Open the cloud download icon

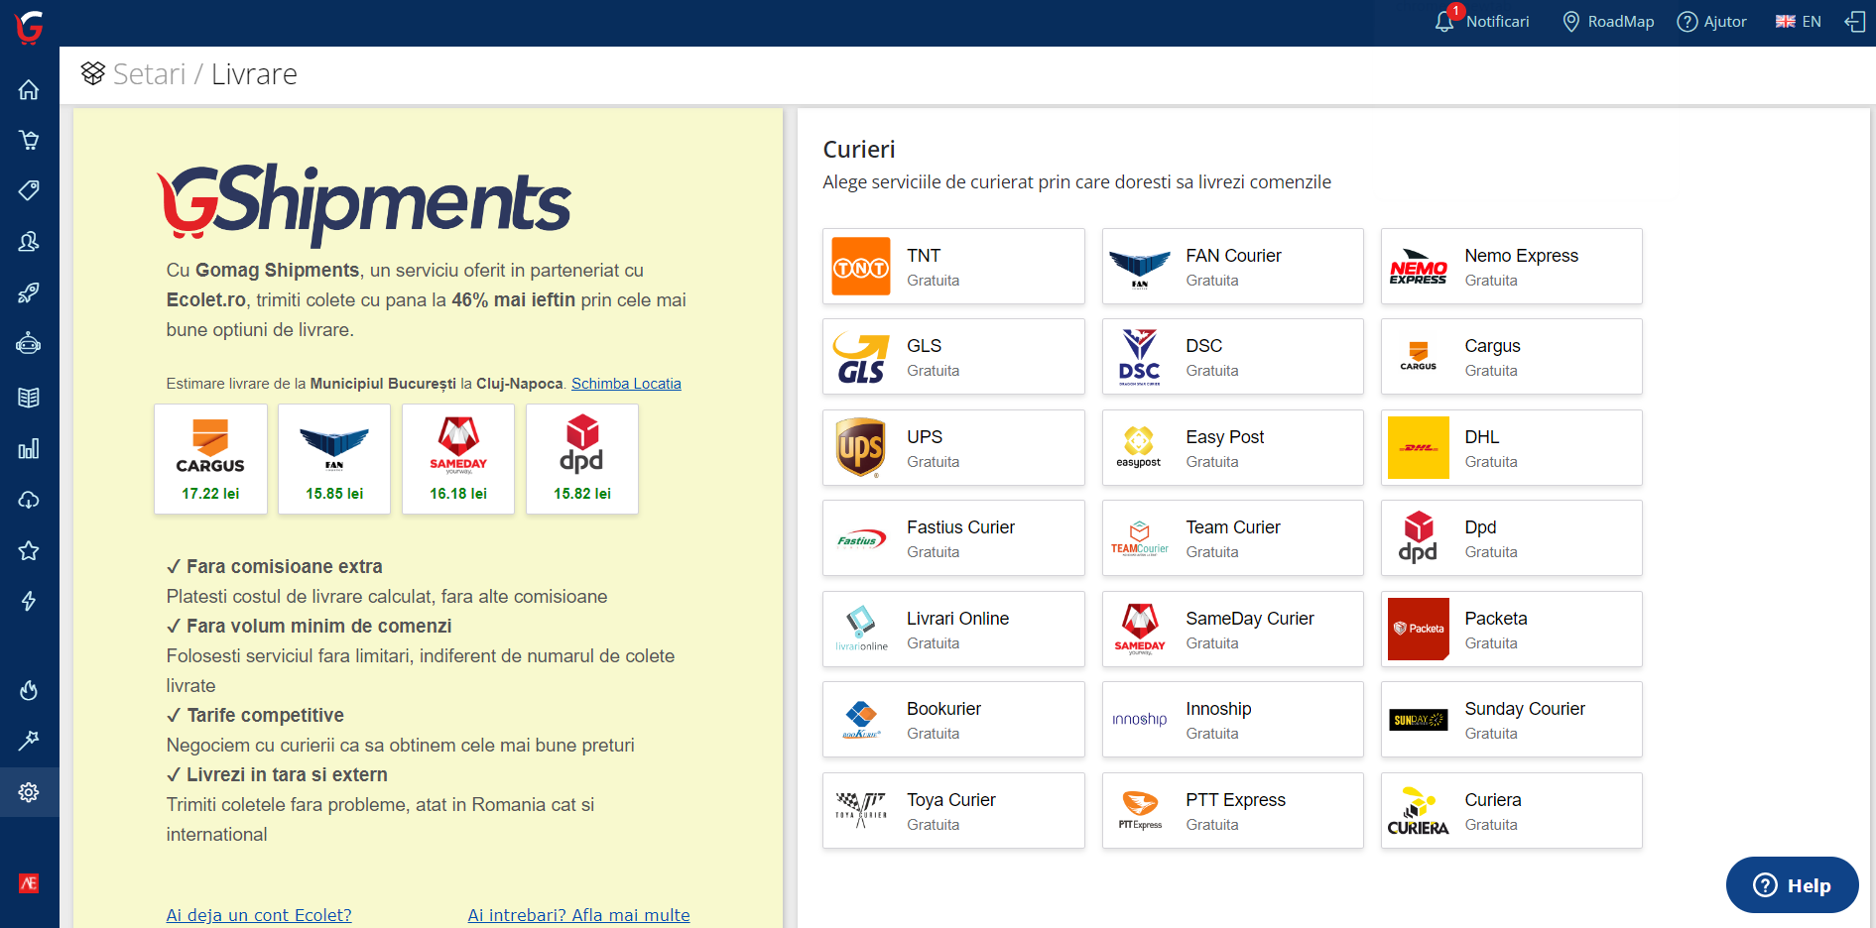pos(29,500)
